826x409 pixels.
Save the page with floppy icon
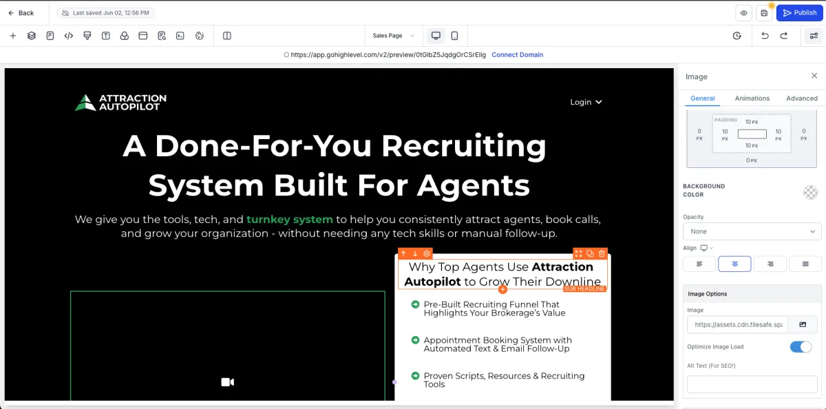click(764, 13)
